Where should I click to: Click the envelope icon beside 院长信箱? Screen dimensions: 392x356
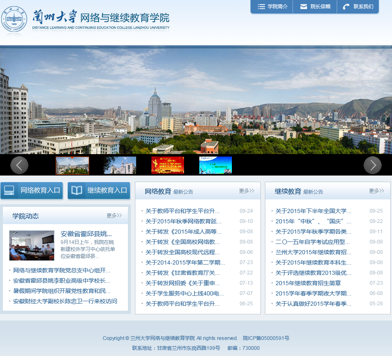tap(304, 7)
